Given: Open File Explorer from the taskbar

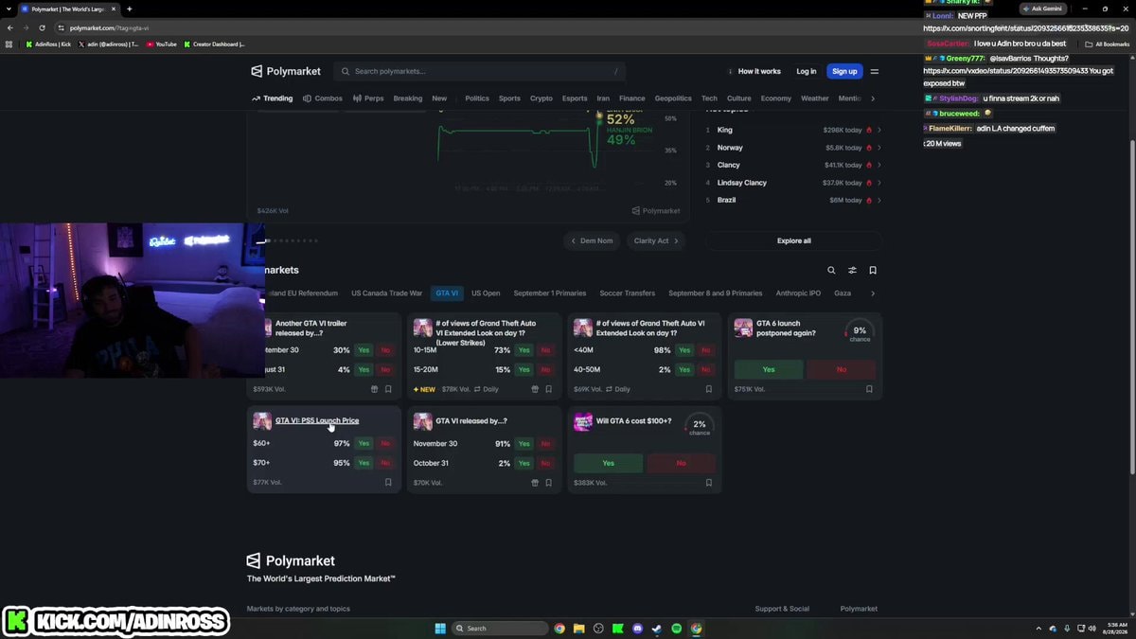Looking at the screenshot, I should point(578,628).
